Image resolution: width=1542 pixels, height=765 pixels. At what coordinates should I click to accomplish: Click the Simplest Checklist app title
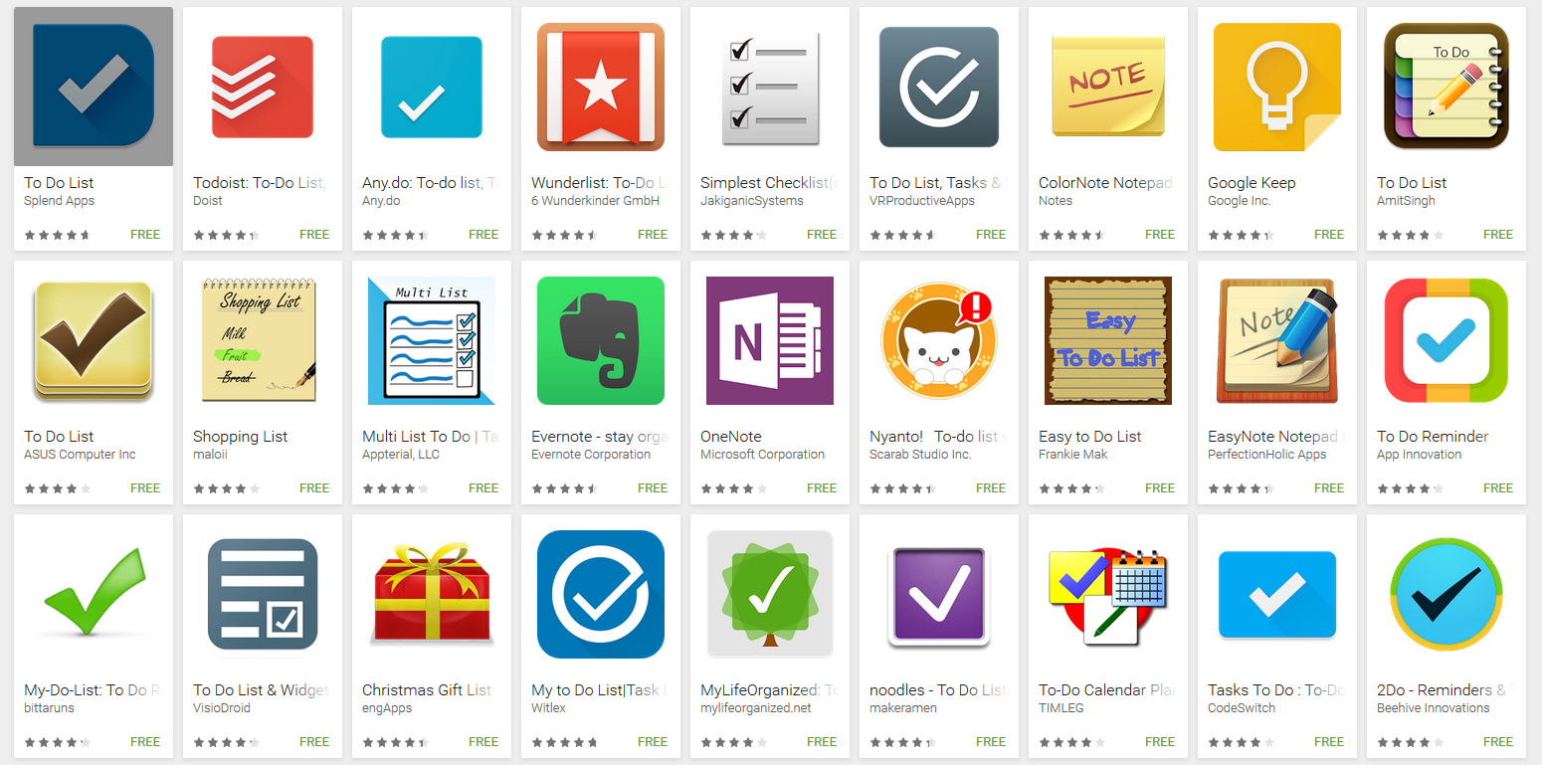769,183
